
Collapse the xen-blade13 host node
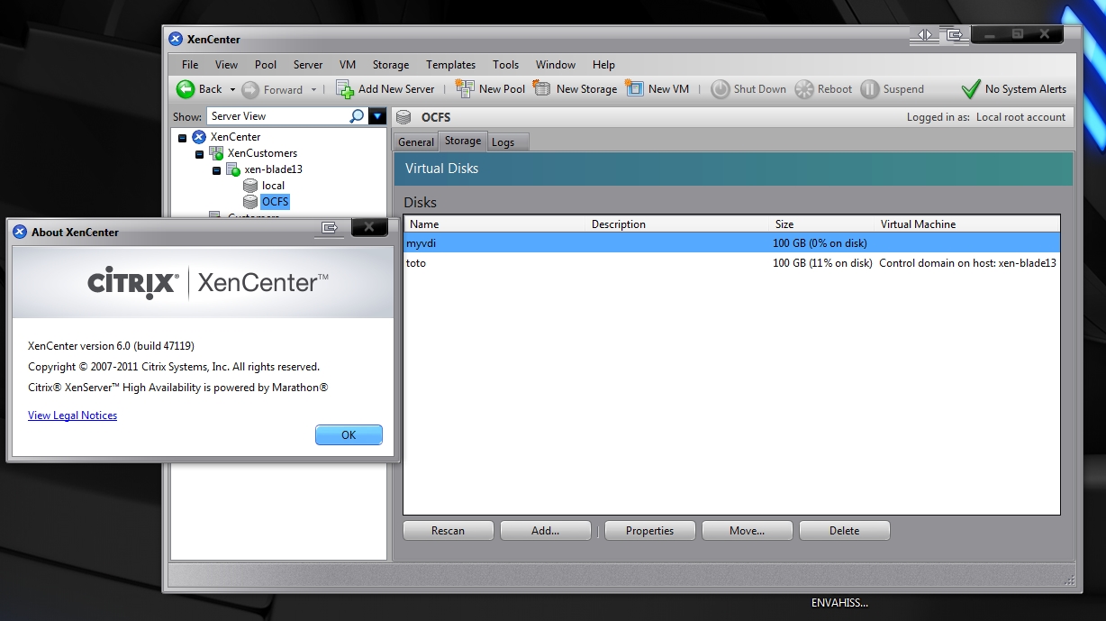coord(216,170)
